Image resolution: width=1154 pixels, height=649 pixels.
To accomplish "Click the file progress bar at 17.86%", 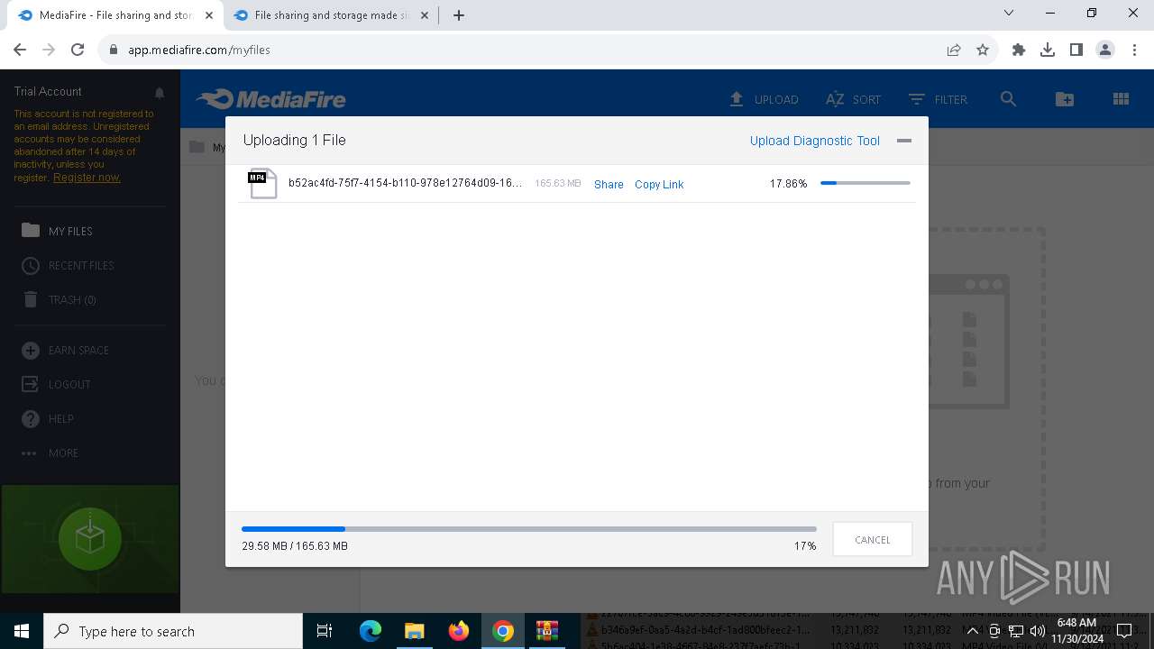I will (865, 183).
